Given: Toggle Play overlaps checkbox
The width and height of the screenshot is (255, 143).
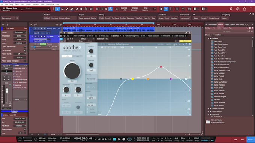Looking at the screenshot, I should coord(25,50).
